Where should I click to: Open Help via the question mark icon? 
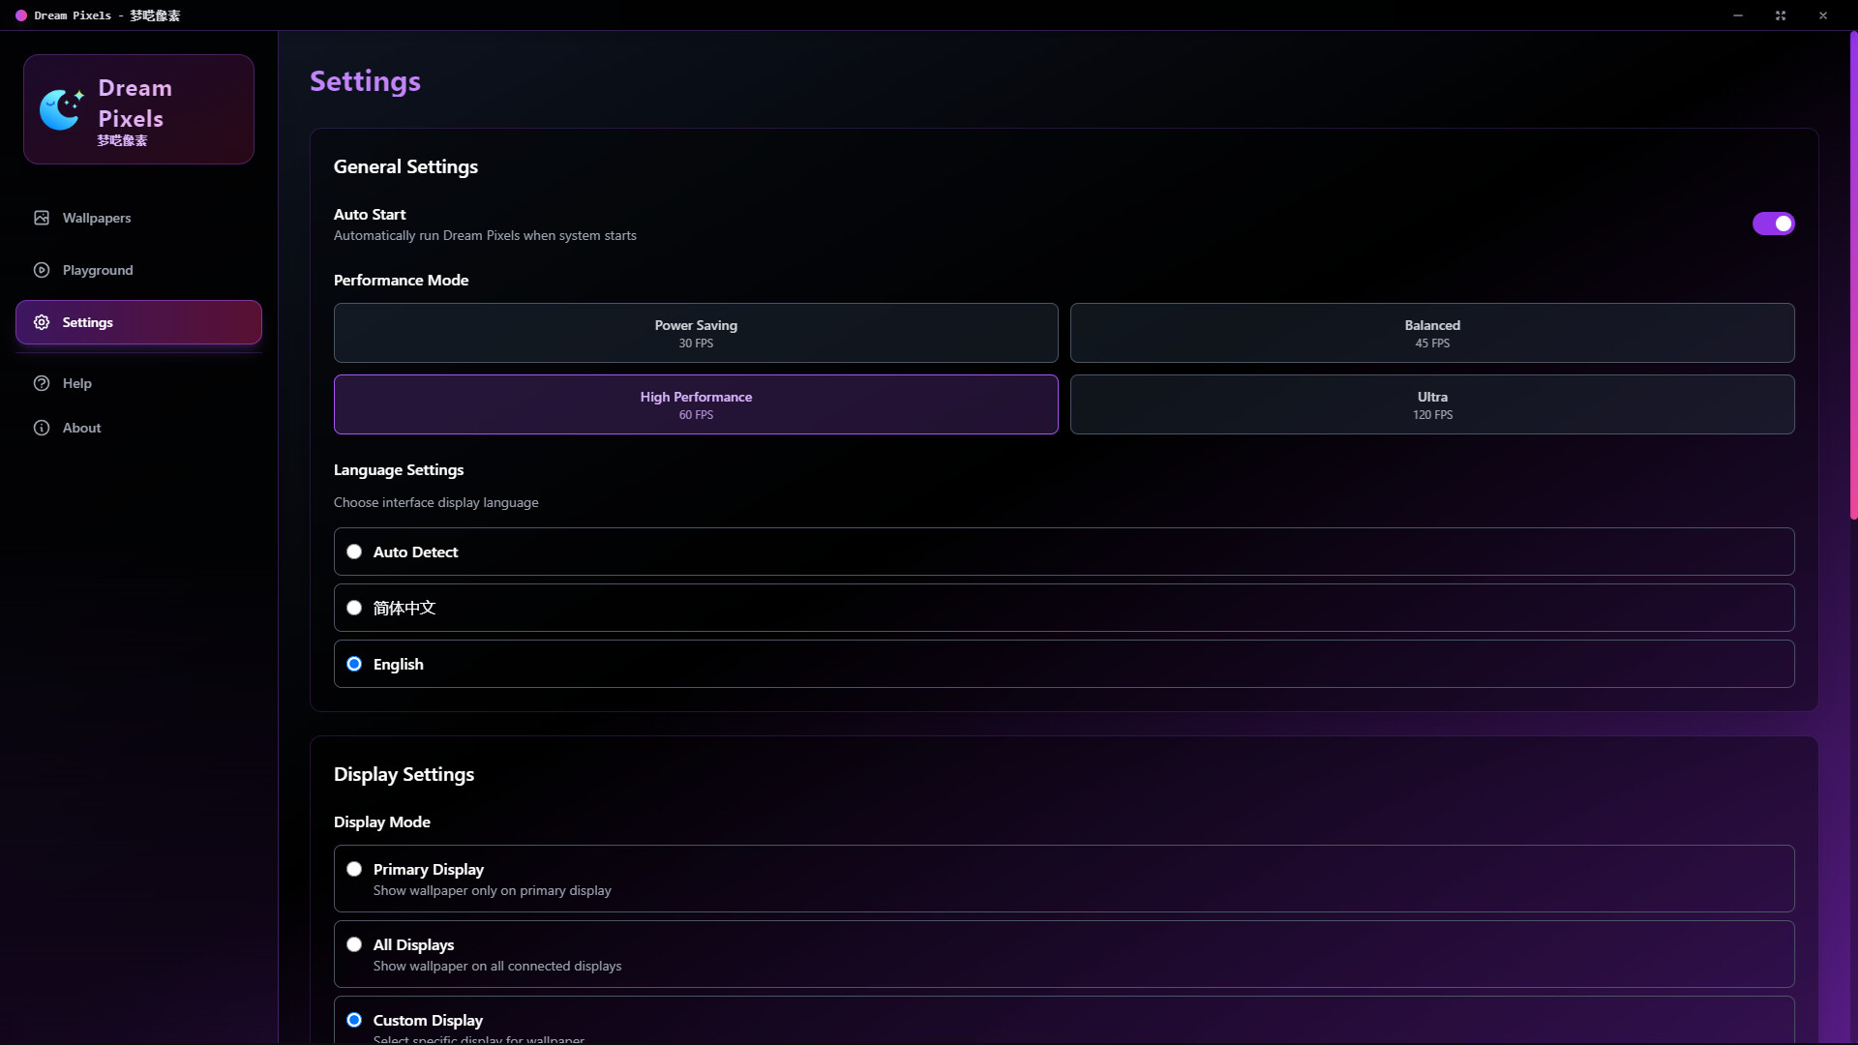[x=42, y=383]
